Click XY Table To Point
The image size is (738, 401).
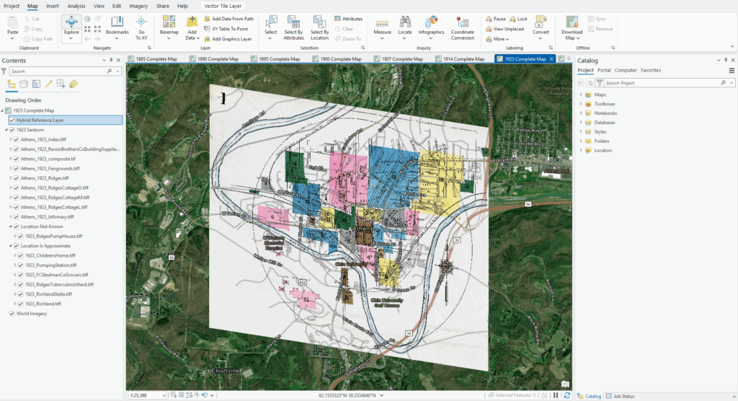pyautogui.click(x=226, y=29)
